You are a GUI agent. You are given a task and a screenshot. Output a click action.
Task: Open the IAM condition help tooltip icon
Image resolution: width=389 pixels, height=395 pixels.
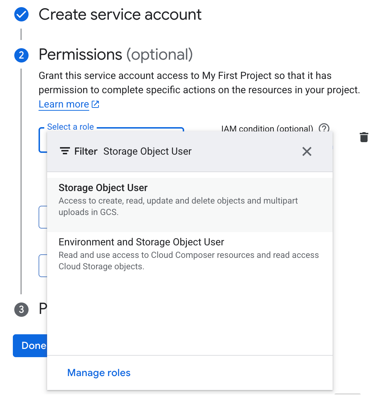(324, 128)
